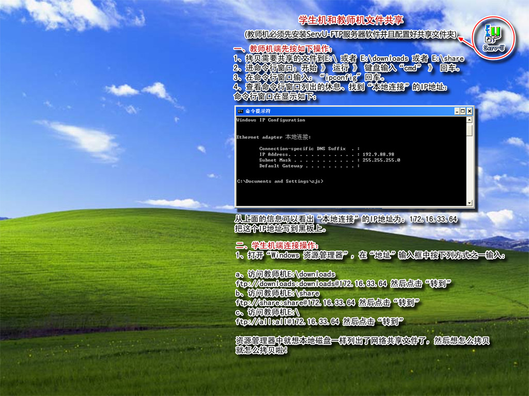Open the Serv-U desktop shortcut icon
The image size is (529, 396).
point(494,38)
